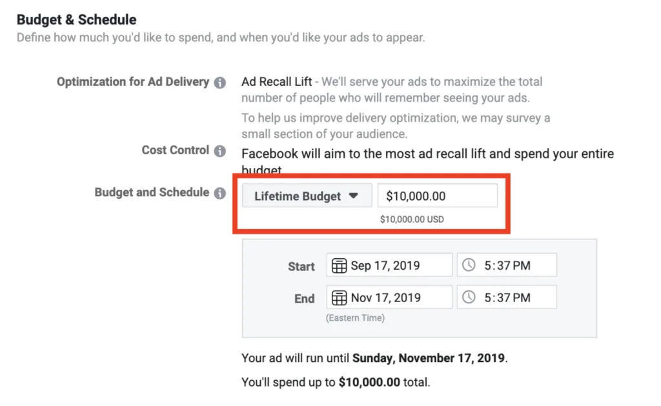
Task: Click the calendar icon in the Start field
Action: coord(340,265)
